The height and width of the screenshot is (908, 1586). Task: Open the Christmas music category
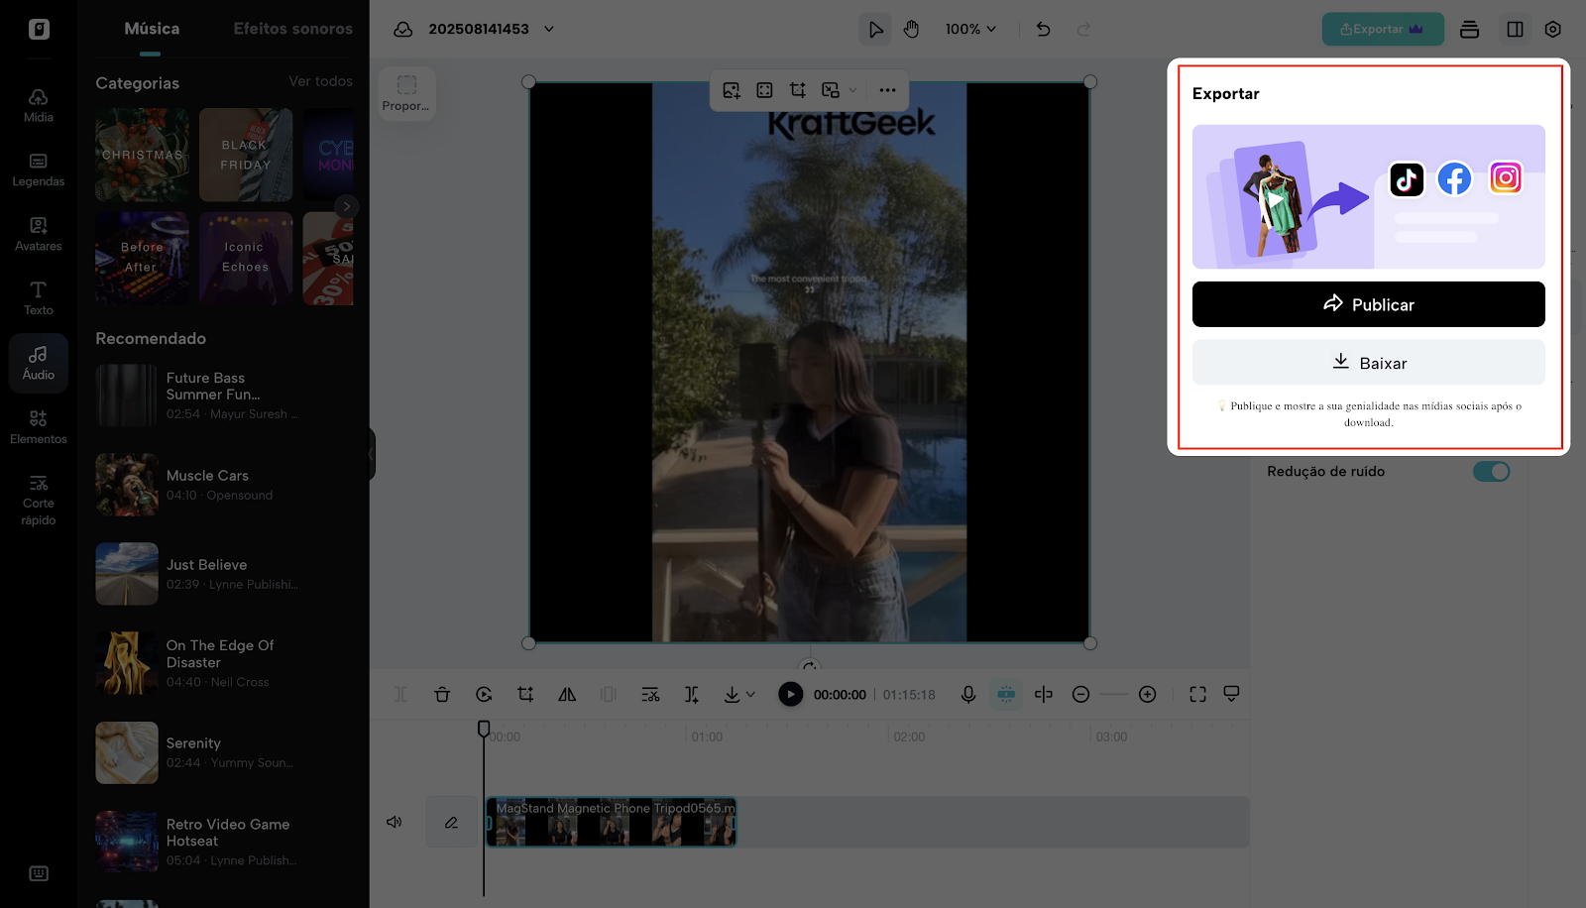(x=142, y=155)
